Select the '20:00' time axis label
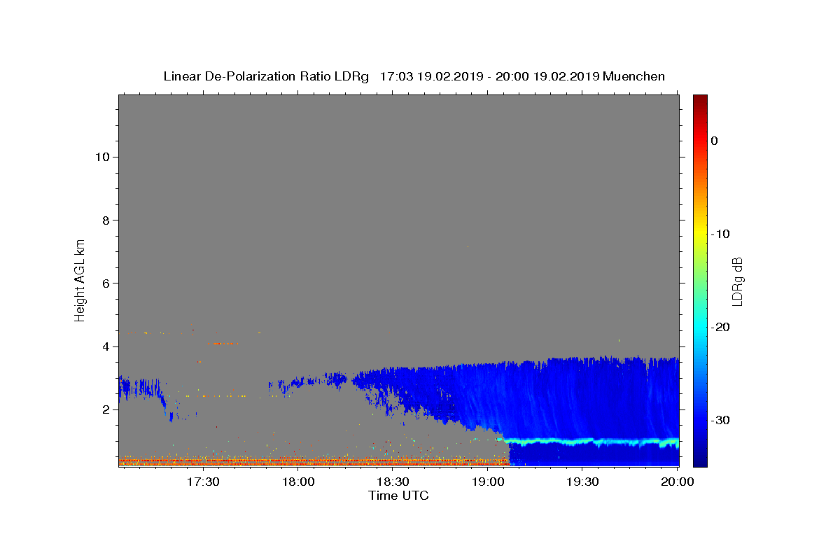Viewport: 840px width, 560px height. pos(678,482)
